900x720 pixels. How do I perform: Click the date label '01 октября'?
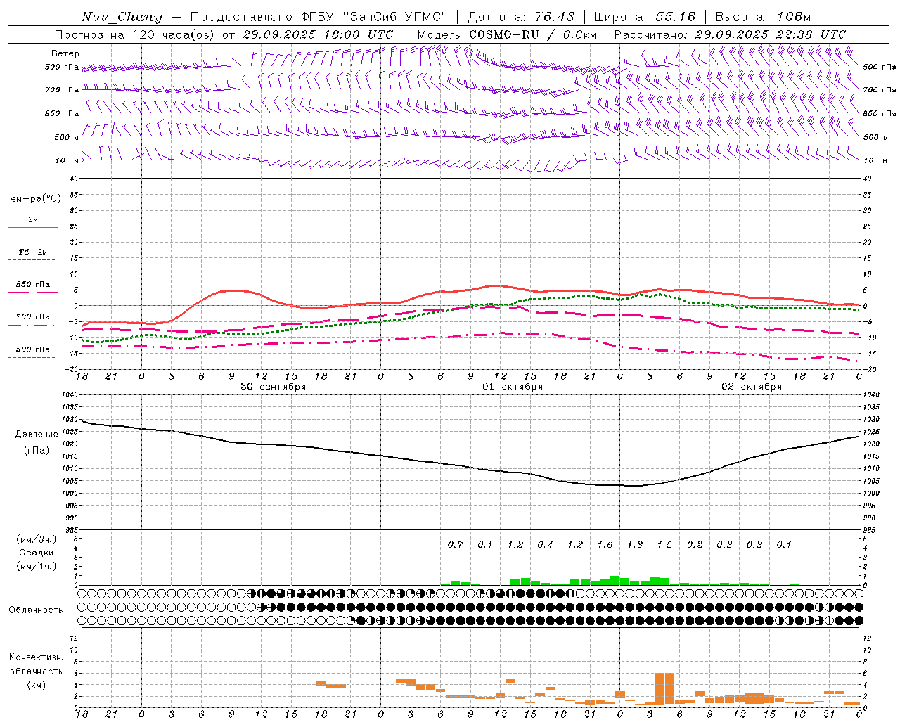[512, 387]
